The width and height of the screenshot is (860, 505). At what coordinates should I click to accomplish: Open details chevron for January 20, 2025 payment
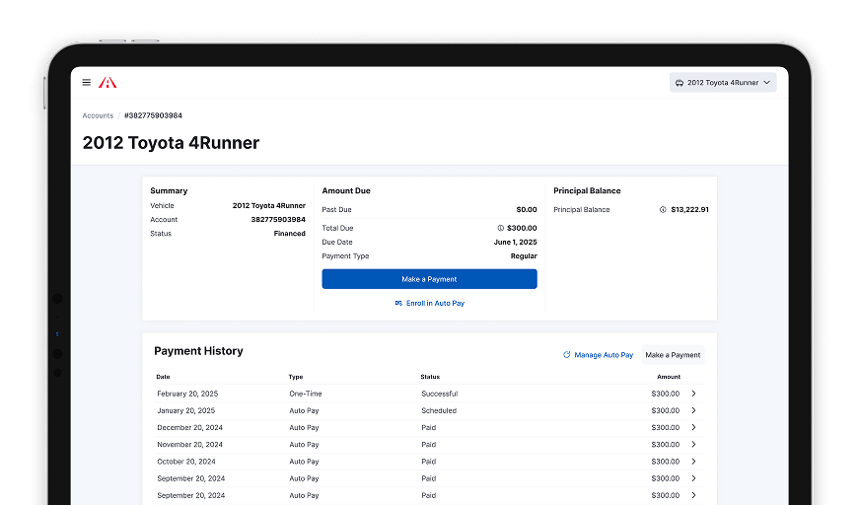click(693, 410)
